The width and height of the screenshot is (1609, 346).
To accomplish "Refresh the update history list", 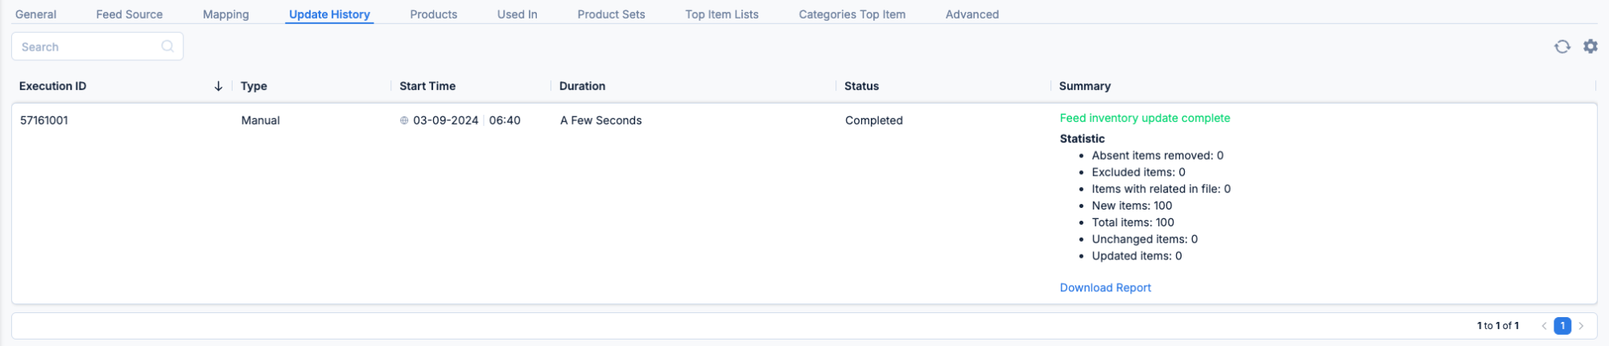I will click(x=1562, y=47).
